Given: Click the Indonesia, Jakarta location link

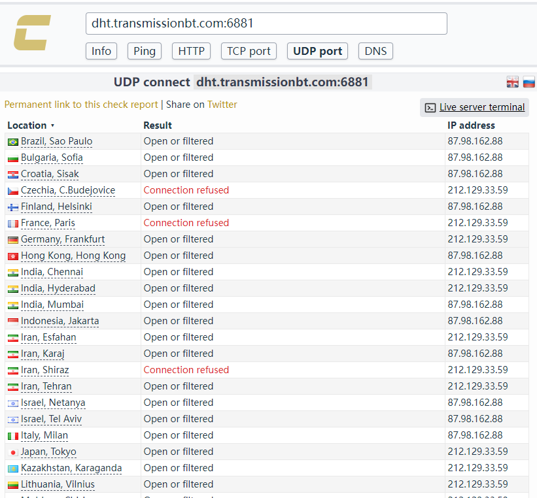Looking at the screenshot, I should [x=60, y=321].
